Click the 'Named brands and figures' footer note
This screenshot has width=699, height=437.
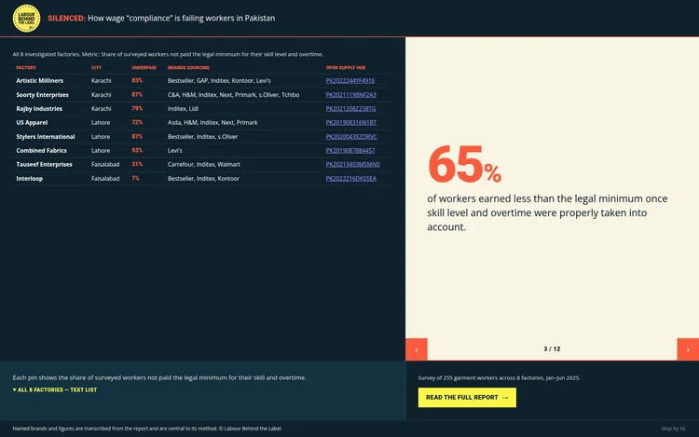pos(147,429)
